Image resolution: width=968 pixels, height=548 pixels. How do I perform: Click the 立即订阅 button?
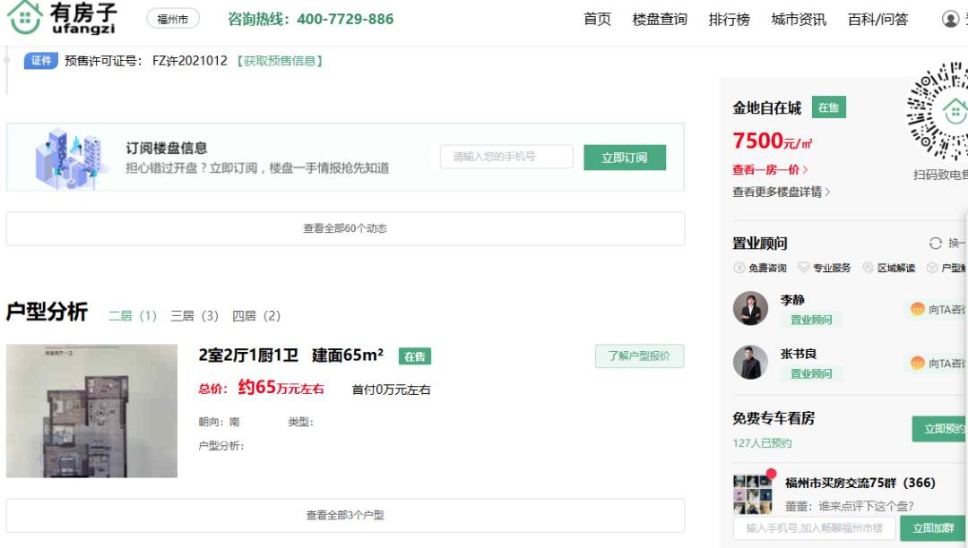point(625,158)
